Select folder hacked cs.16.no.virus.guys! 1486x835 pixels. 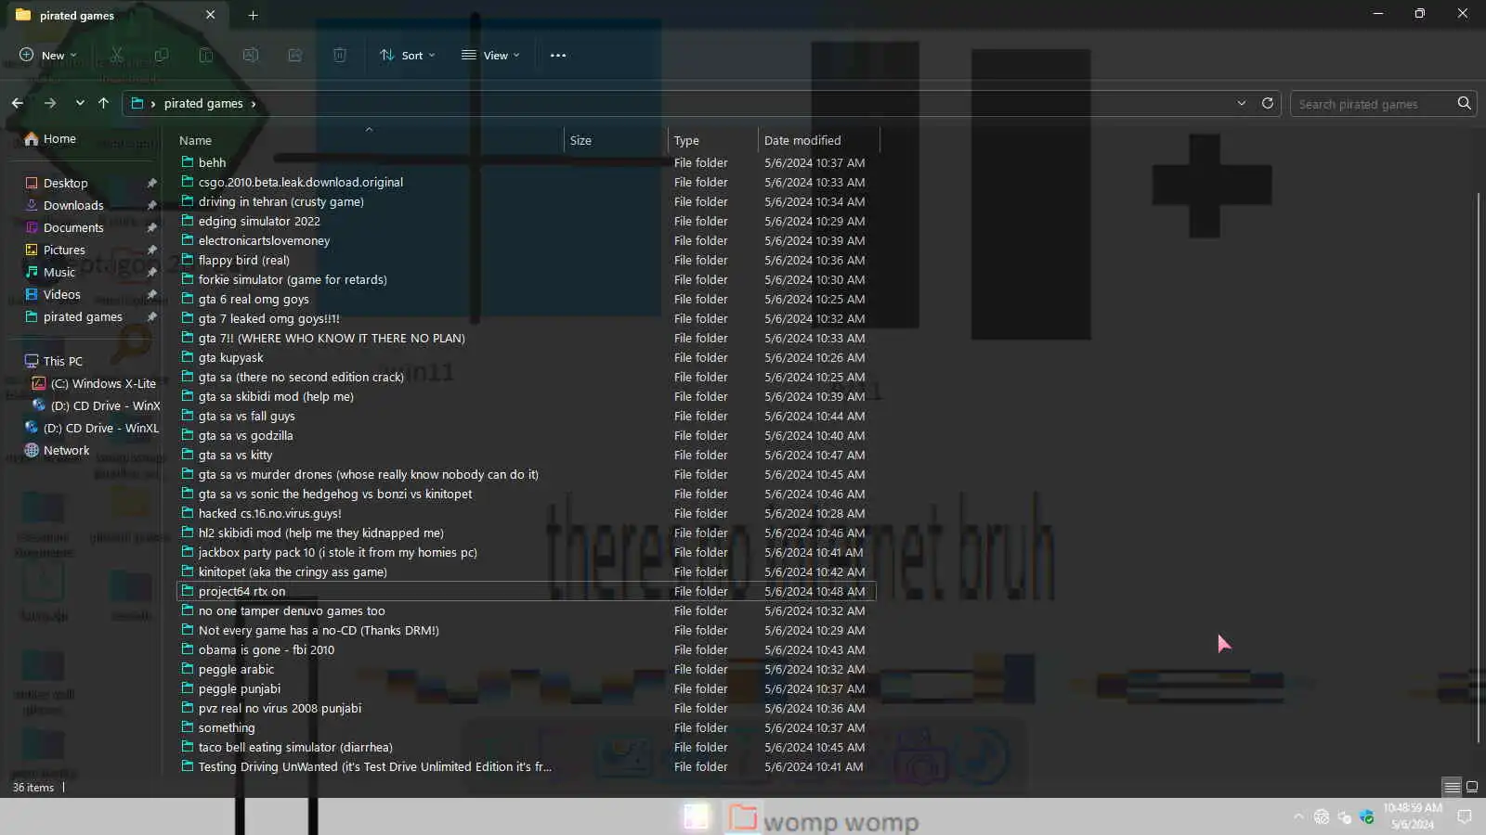point(526,513)
